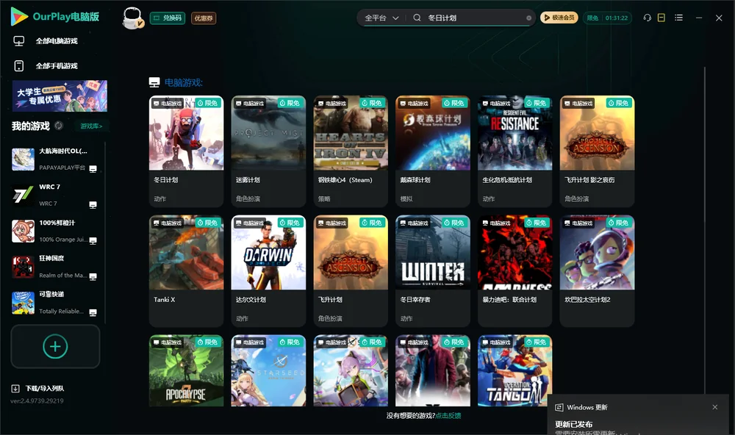Click the 极速会员 membership button

[559, 18]
